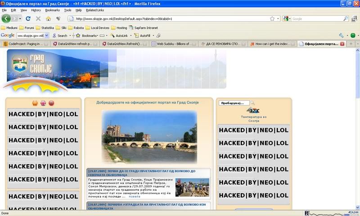Select the UK flag English language icon
Image resolution: width=360 pixels, height=216 pixels.
(43, 103)
